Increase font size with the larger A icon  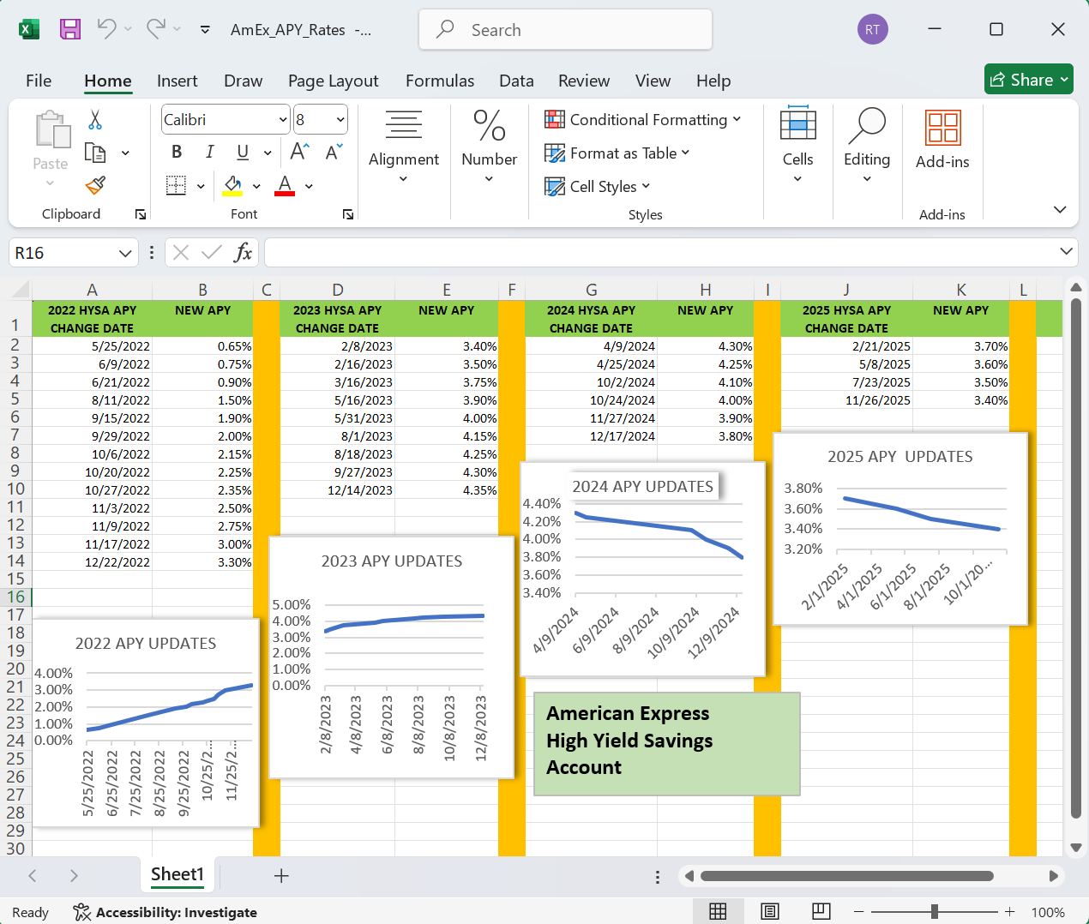(299, 152)
